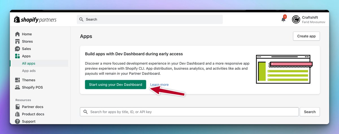Open Support in sidebar

[x=29, y=122]
